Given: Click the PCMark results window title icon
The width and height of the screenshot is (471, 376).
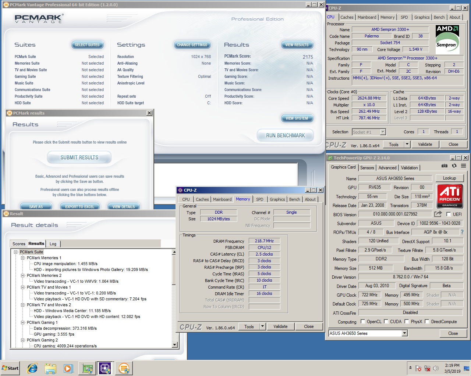Looking at the screenshot, I should [x=9, y=113].
